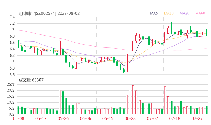Click the 06-15 date axis label
The image size is (211, 125).
(x=108, y=118)
